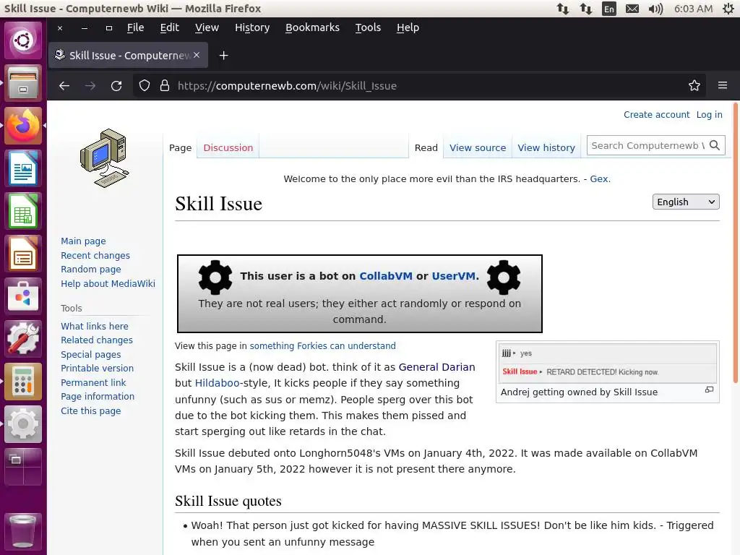Open Special pages link

click(90, 354)
